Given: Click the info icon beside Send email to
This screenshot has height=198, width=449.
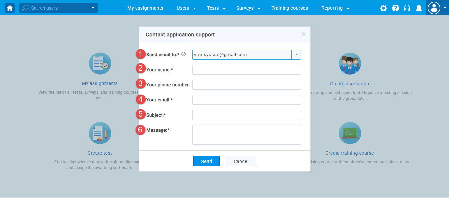Looking at the screenshot, I should (x=184, y=54).
